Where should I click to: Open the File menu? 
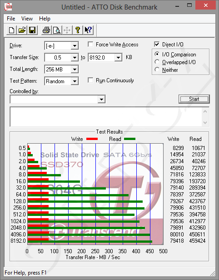[x=11, y=19]
